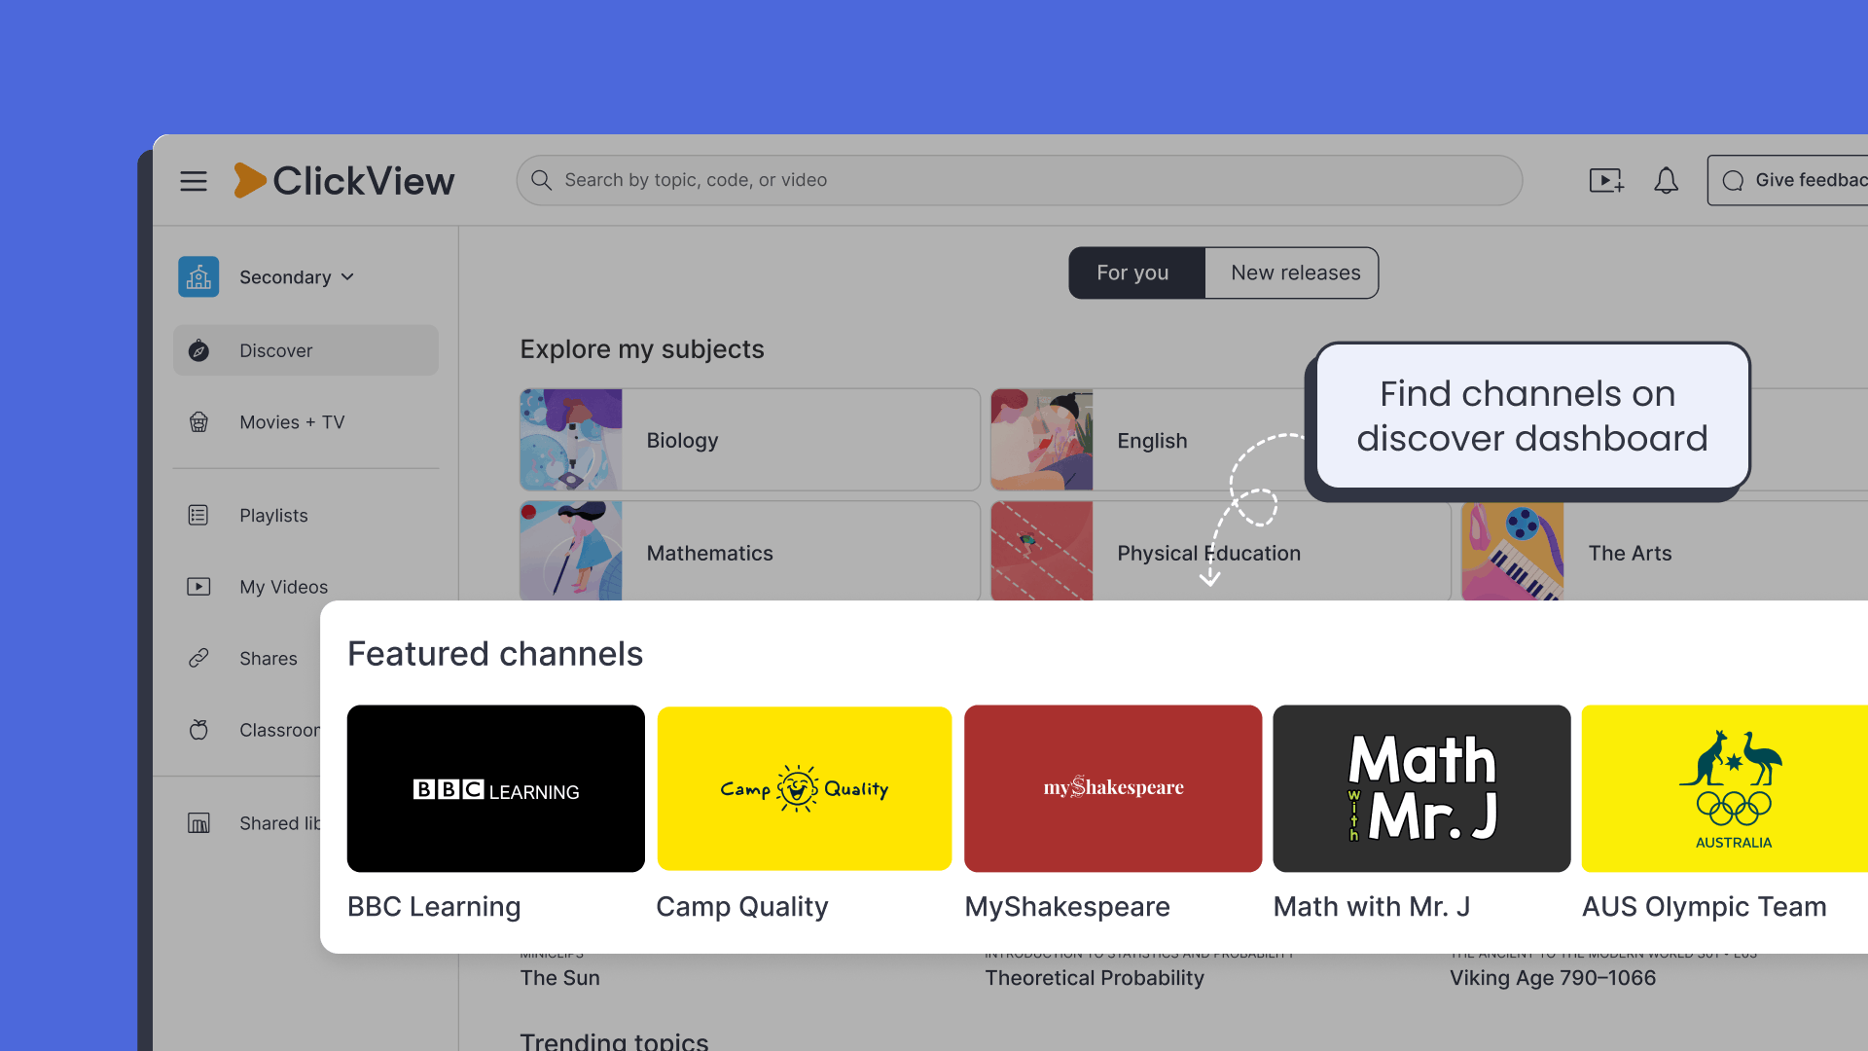
Task: Switch to the For you tab
Action: point(1136,272)
